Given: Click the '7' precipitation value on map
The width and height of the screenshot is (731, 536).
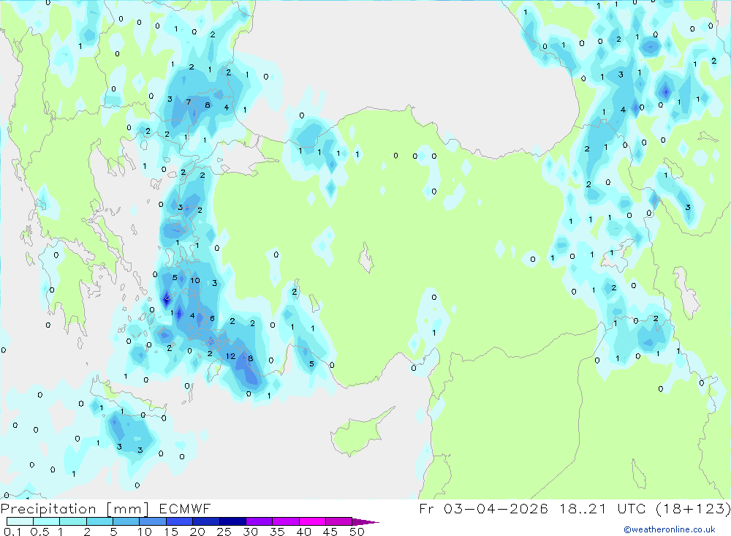Looking at the screenshot, I should tap(189, 102).
